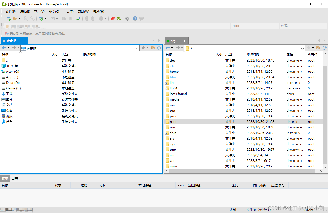
Task: Click the Acer (C:) drive icon
Action: [3, 72]
